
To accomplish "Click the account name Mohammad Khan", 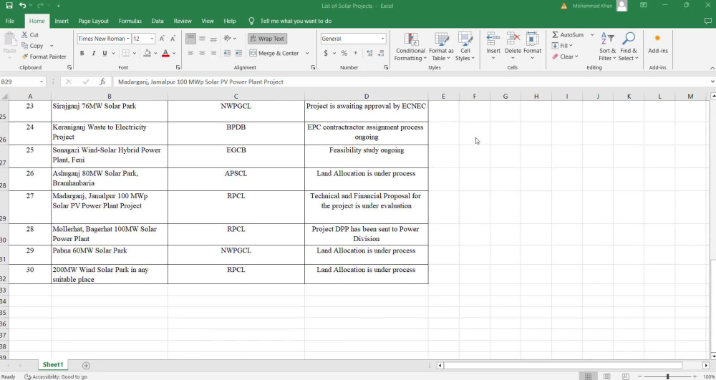I will pyautogui.click(x=592, y=6).
